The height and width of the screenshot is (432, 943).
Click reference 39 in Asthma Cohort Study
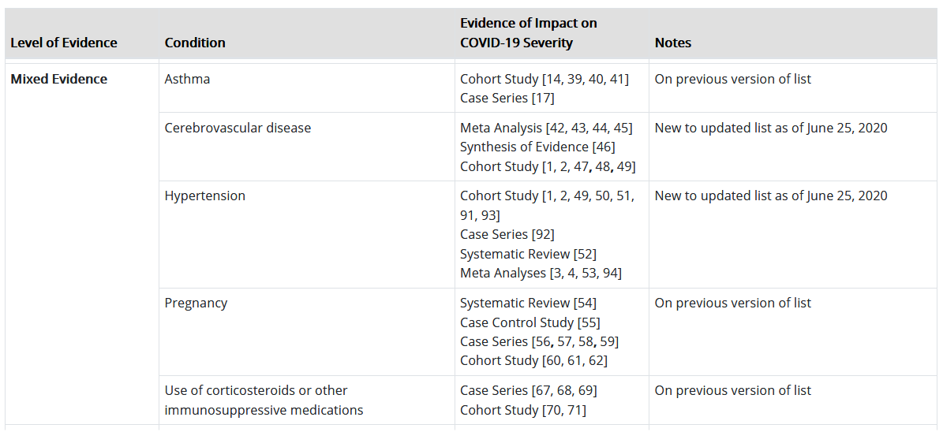576,79
